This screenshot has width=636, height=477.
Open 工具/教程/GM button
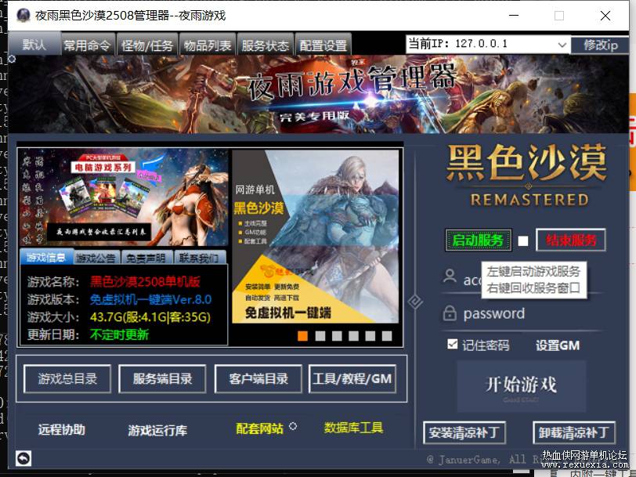point(352,379)
